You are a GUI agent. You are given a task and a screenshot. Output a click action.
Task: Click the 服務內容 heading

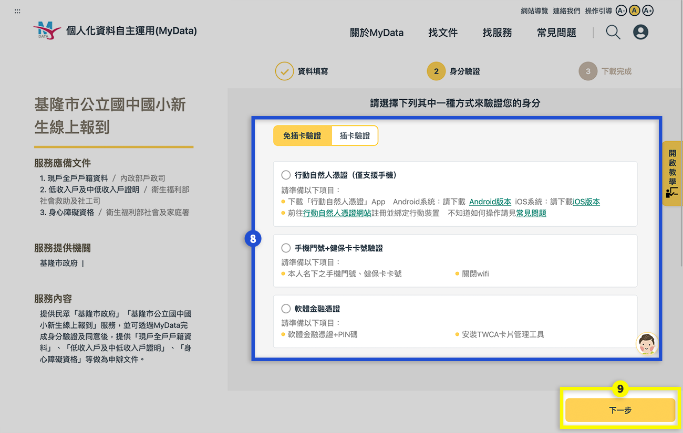[53, 299]
